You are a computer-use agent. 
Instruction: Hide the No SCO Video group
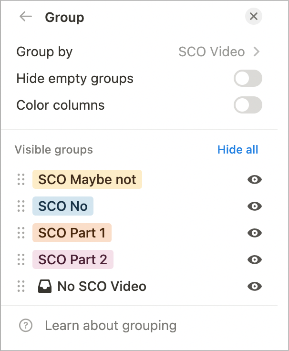(x=255, y=286)
